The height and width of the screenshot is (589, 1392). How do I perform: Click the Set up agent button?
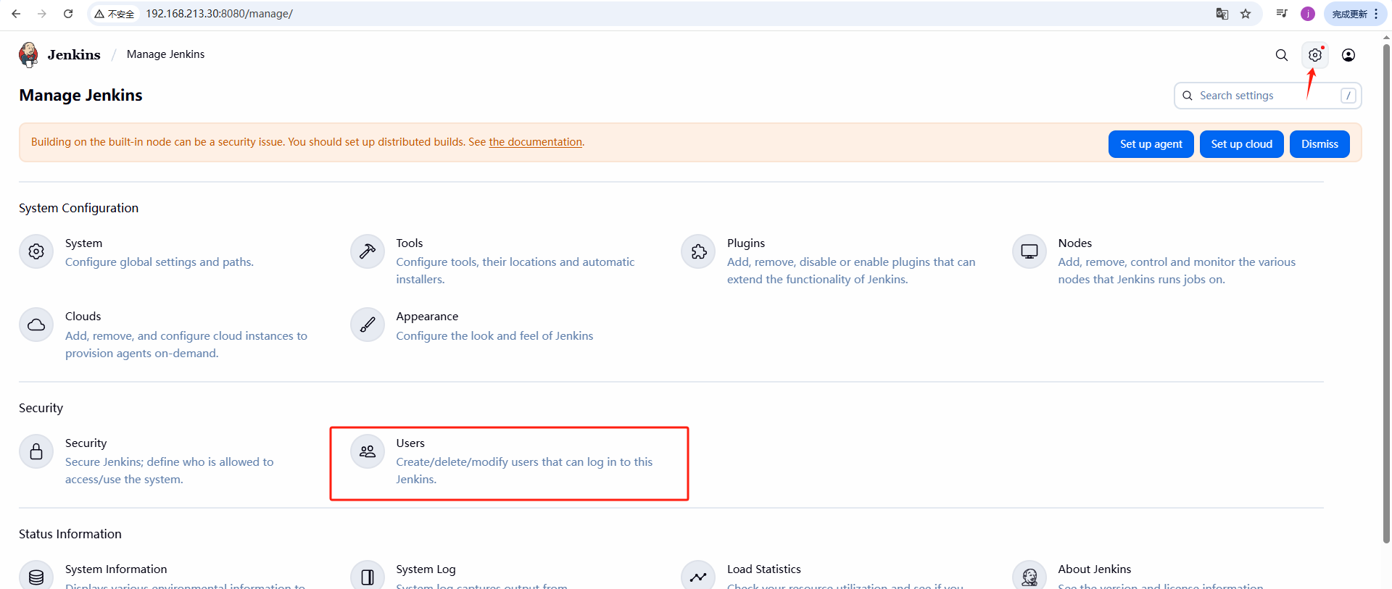pyautogui.click(x=1151, y=144)
